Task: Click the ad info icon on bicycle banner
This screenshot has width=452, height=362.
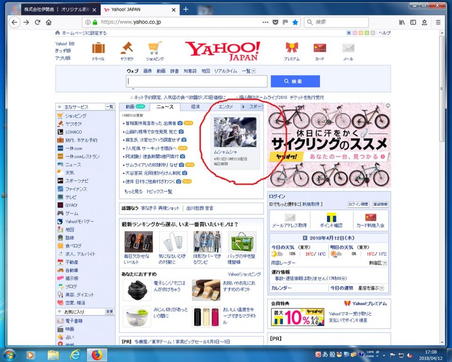Action: [388, 106]
